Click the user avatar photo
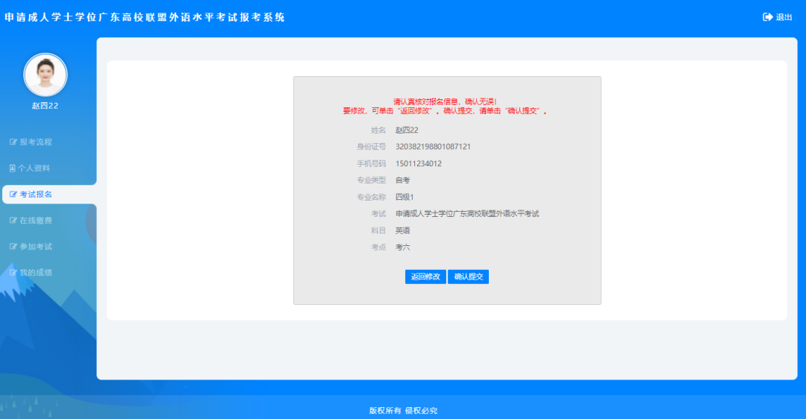This screenshot has width=806, height=419. click(46, 75)
